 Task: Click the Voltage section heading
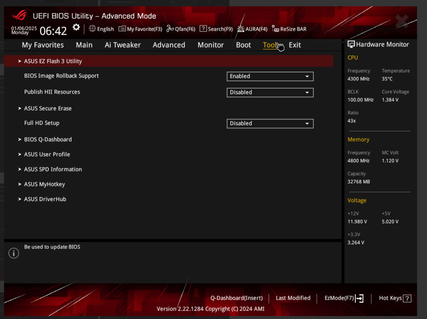point(357,201)
